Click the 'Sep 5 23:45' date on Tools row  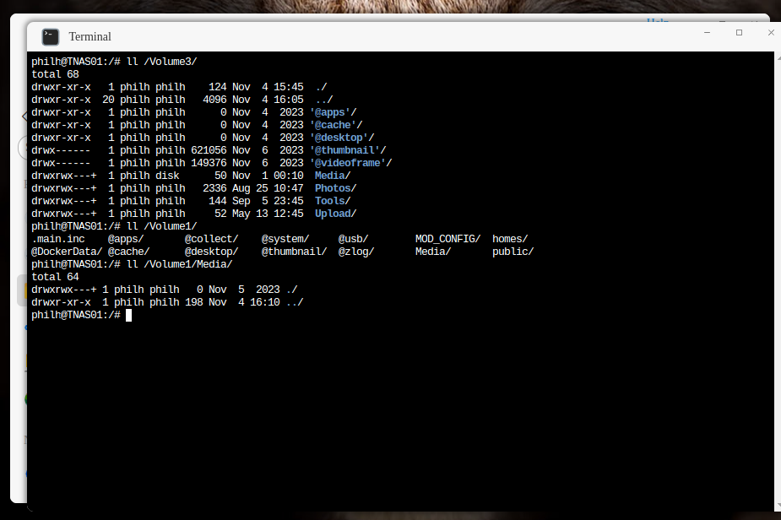click(268, 201)
